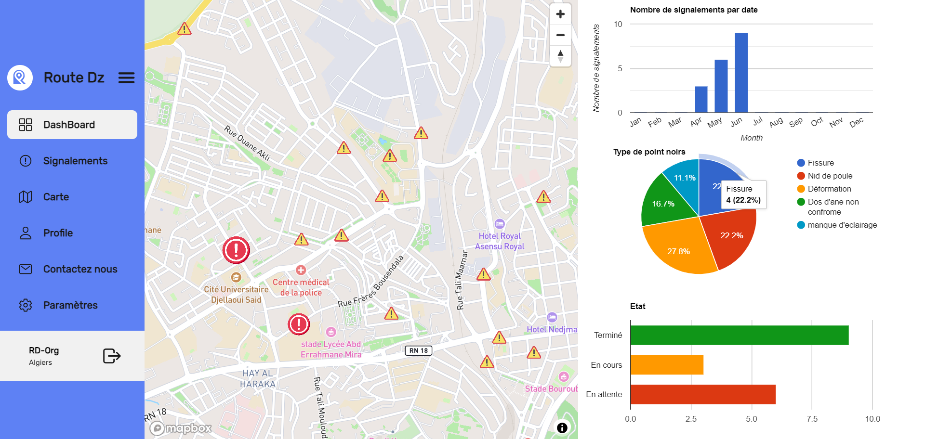Zoom out on the map
925x439 pixels.
[560, 35]
